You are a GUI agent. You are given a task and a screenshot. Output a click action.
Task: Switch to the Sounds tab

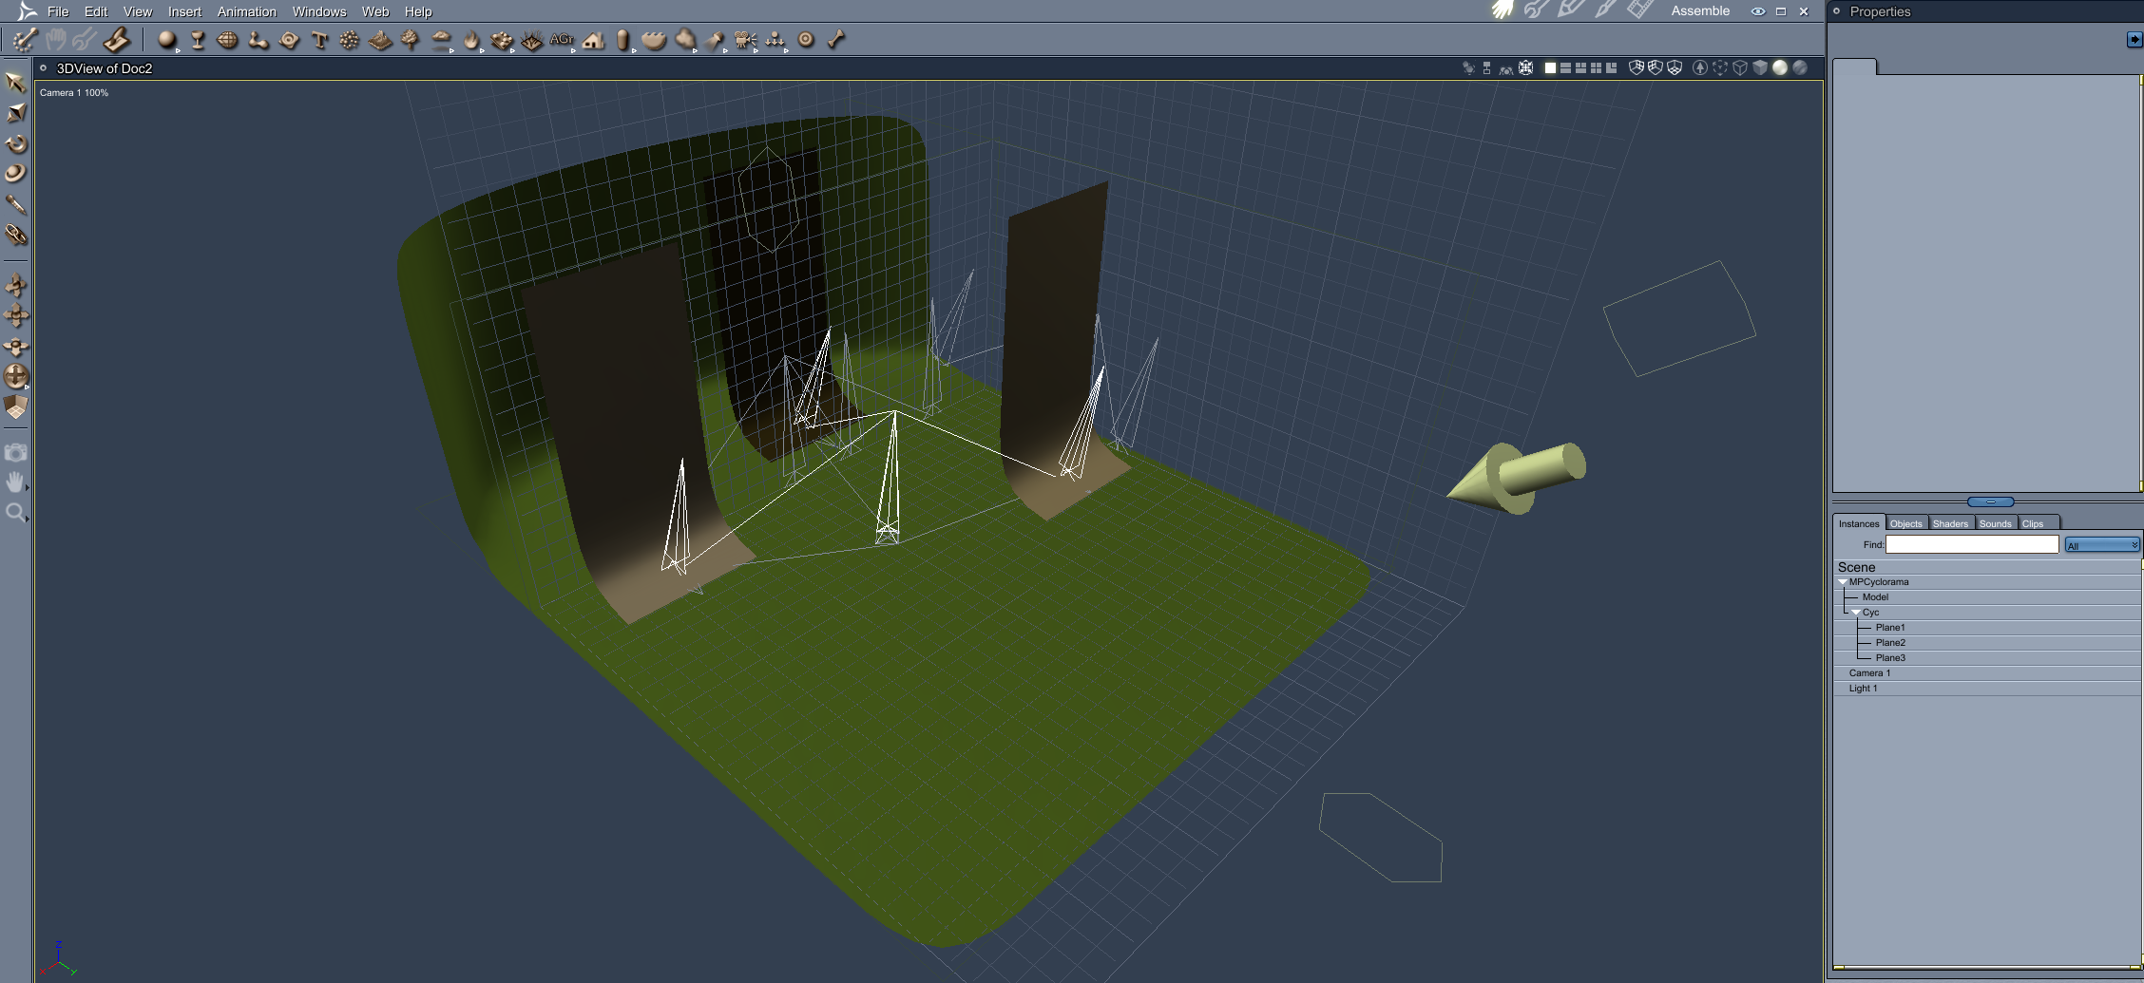point(1996,523)
